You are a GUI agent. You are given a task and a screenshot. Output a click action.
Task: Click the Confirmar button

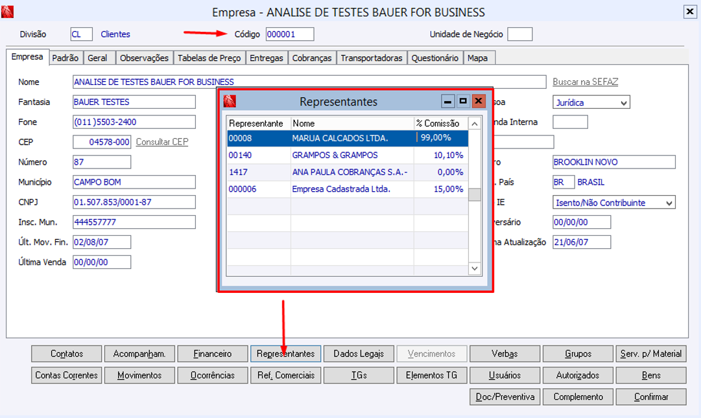(x=651, y=397)
